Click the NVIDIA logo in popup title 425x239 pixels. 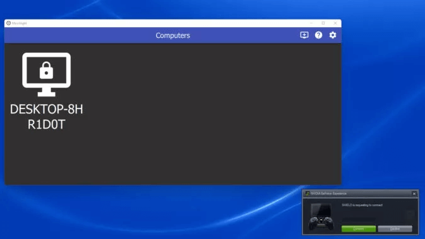click(308, 193)
